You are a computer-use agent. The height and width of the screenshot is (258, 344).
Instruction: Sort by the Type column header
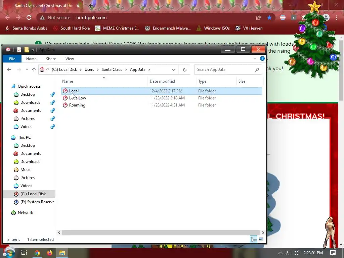click(x=202, y=81)
